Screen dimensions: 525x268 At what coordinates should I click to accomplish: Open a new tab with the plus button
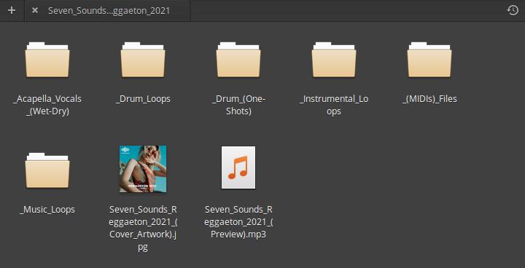click(x=12, y=10)
